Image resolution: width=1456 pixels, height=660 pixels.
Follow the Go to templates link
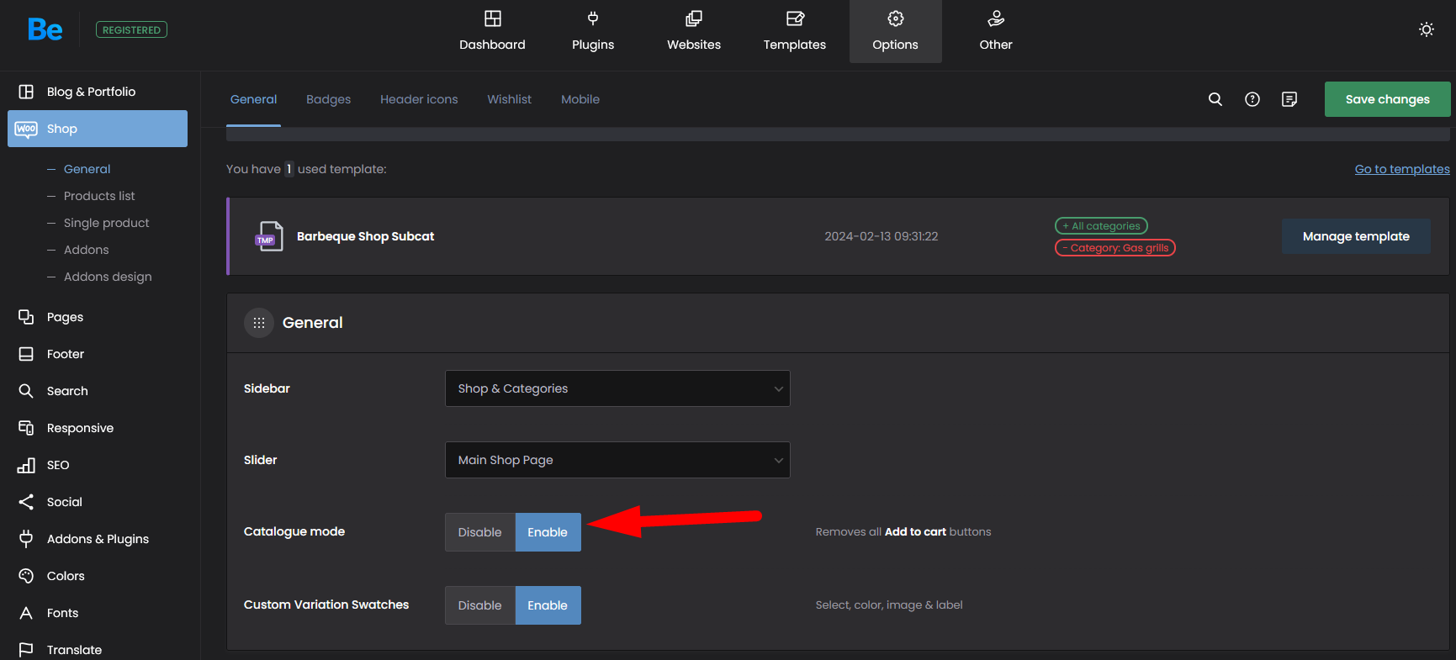tap(1402, 169)
